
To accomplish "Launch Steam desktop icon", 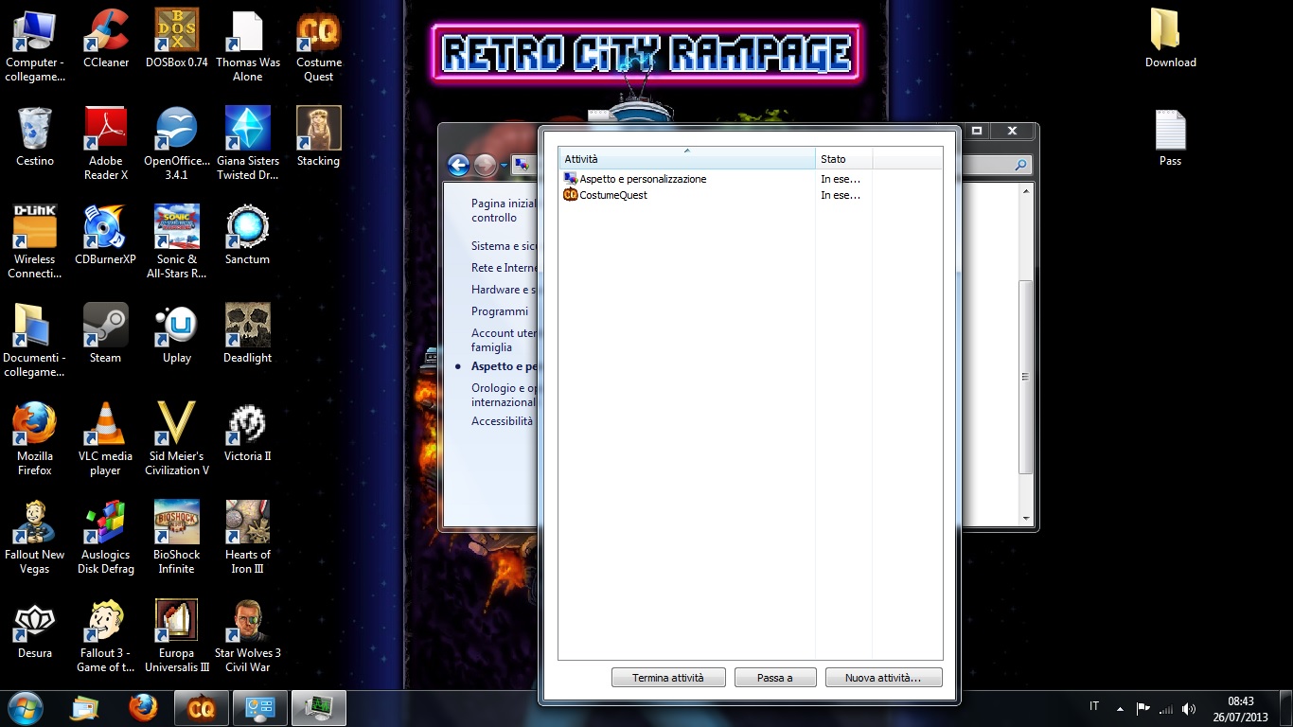I will click(x=106, y=334).
